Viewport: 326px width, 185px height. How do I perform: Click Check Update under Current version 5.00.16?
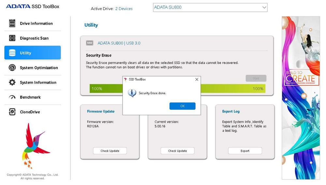click(177, 151)
